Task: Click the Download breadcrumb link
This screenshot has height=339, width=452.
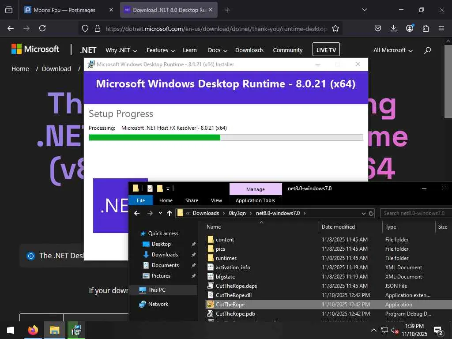Action: 56,69
